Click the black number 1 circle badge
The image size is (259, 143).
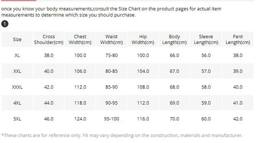5,24
